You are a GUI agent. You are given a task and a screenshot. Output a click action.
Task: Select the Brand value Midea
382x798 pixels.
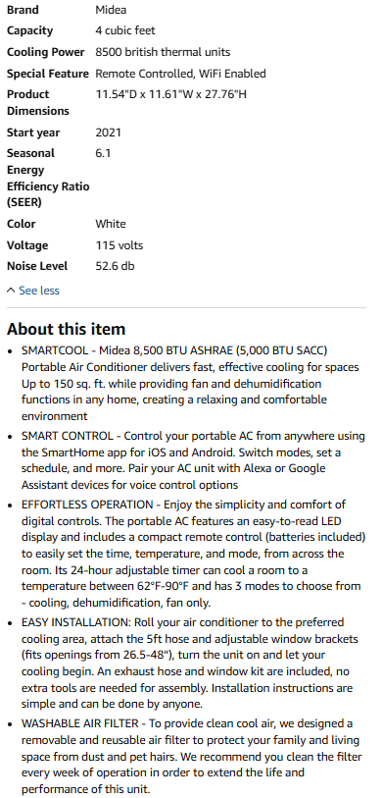coord(111,10)
